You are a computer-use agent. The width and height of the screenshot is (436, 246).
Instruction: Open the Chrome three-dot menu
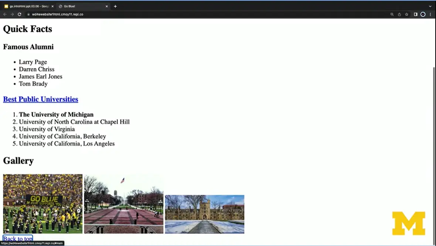click(430, 14)
